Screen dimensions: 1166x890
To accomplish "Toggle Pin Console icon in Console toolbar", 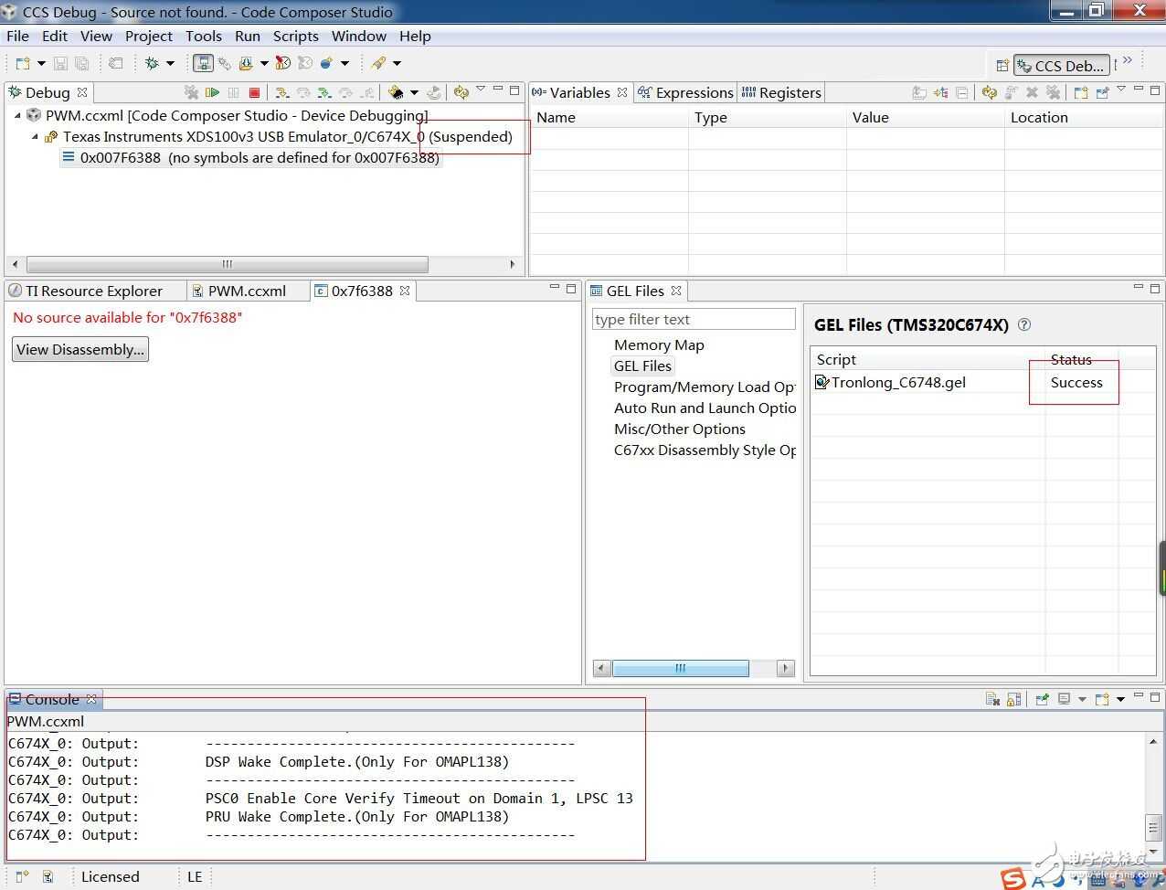I will tap(1042, 699).
